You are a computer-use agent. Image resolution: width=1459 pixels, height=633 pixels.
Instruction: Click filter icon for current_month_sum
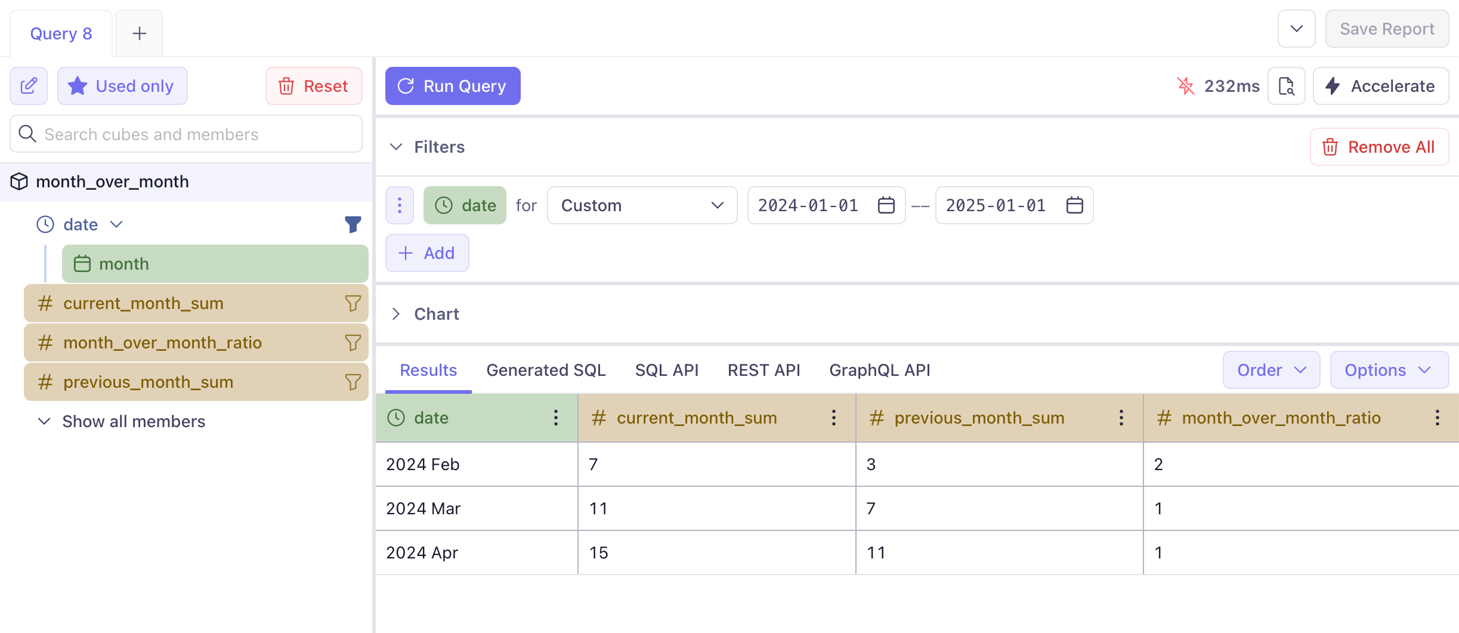(x=353, y=303)
